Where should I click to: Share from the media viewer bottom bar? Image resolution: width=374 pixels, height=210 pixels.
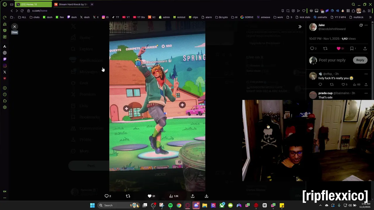193,196
